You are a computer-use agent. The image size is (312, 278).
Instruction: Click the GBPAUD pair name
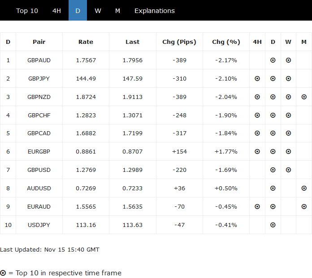(x=39, y=60)
